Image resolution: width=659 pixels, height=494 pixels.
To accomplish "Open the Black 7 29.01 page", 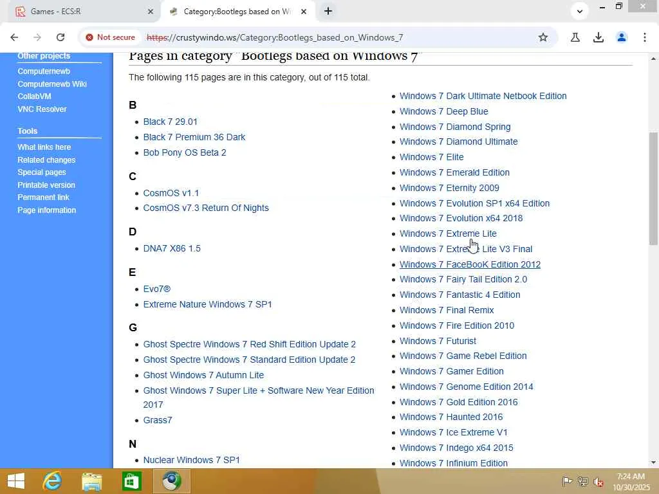I will click(x=170, y=122).
